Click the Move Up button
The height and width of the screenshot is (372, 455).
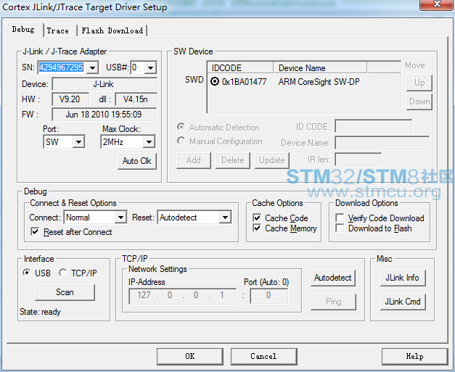pos(419,83)
